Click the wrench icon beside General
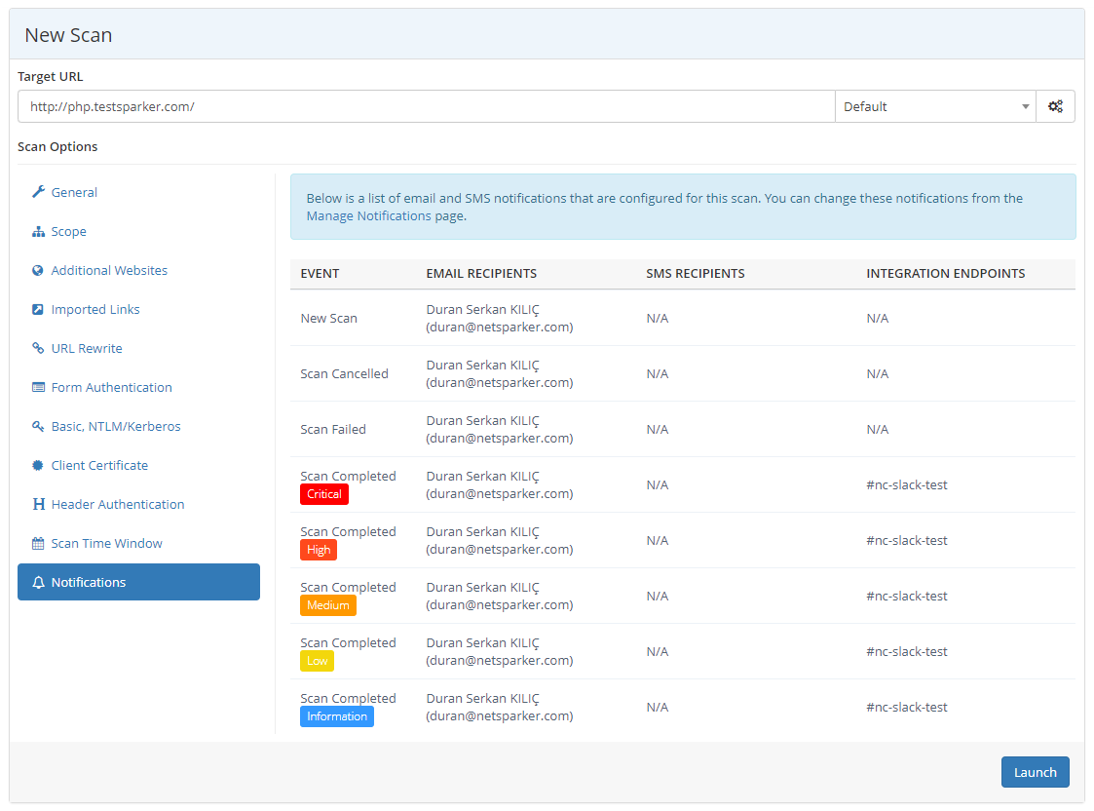This screenshot has height=811, width=1094. [x=38, y=192]
